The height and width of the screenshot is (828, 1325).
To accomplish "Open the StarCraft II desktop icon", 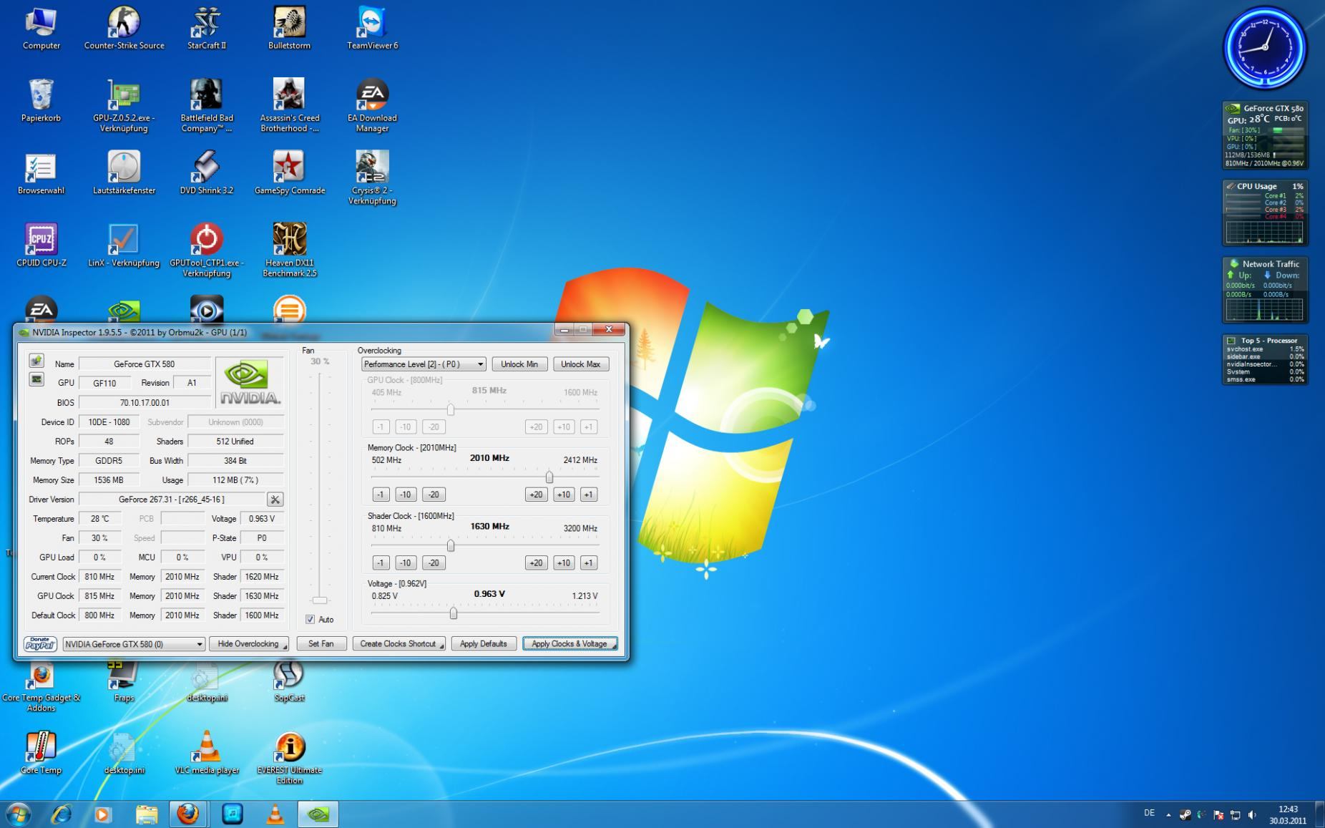I will coord(206,28).
